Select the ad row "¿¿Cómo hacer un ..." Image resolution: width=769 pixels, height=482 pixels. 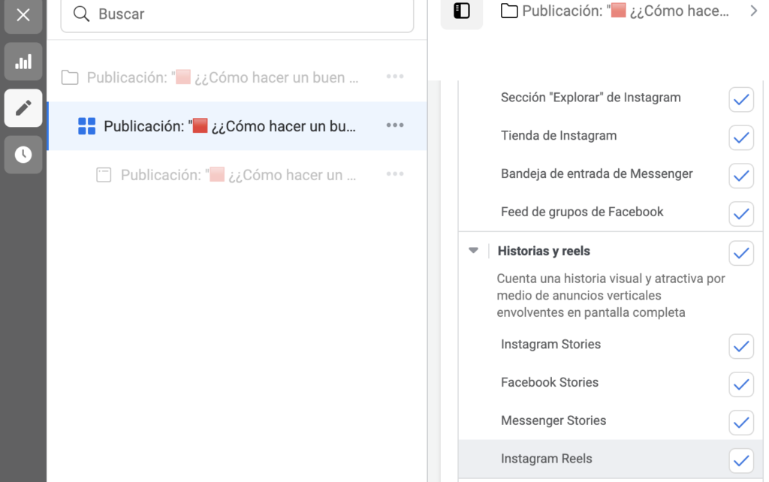coord(237,175)
